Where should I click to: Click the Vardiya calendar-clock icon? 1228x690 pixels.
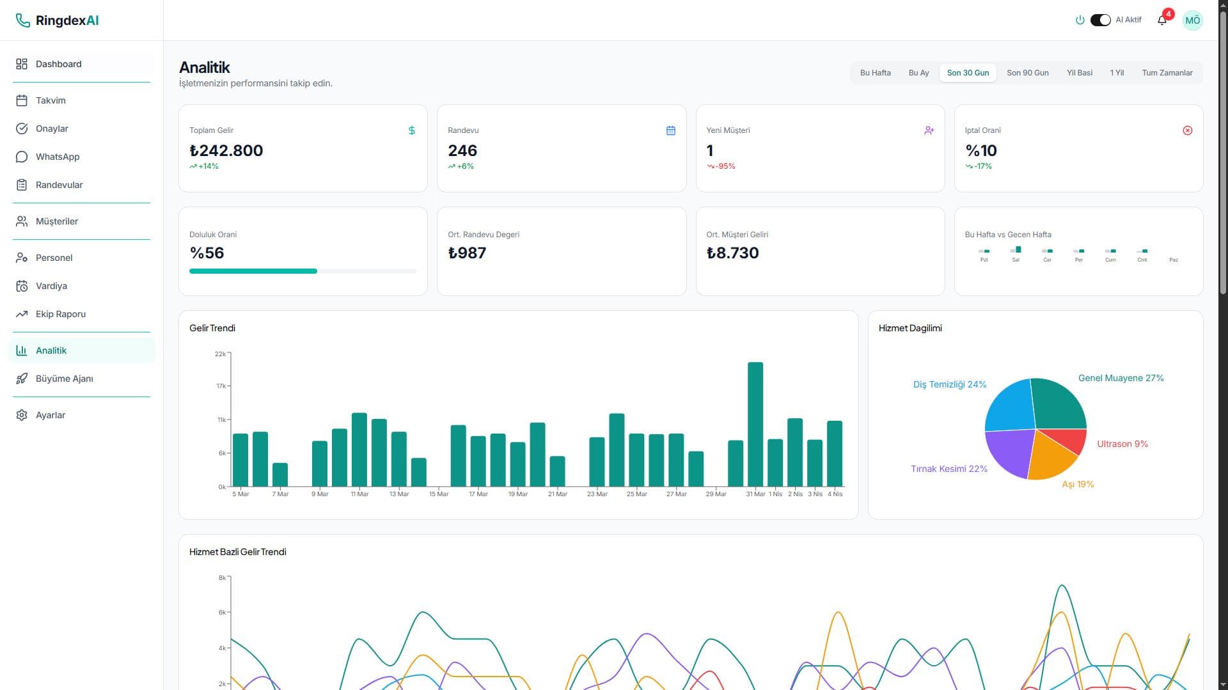[x=22, y=286]
